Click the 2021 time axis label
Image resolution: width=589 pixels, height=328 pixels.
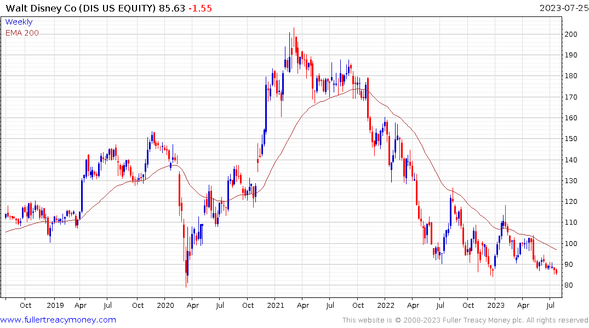(x=276, y=306)
